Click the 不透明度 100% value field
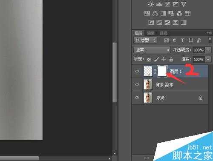The image size is (213, 161). 199,50
